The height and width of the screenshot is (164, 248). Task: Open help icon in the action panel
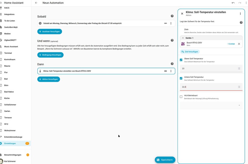(x=241, y=23)
